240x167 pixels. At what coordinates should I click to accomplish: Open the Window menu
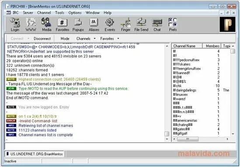click(93, 13)
